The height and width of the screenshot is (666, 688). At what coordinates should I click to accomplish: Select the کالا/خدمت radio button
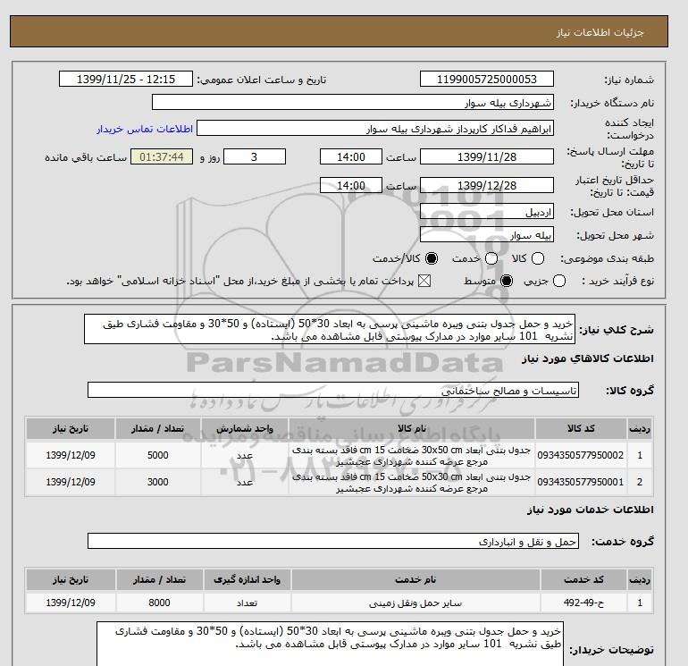tap(432, 258)
